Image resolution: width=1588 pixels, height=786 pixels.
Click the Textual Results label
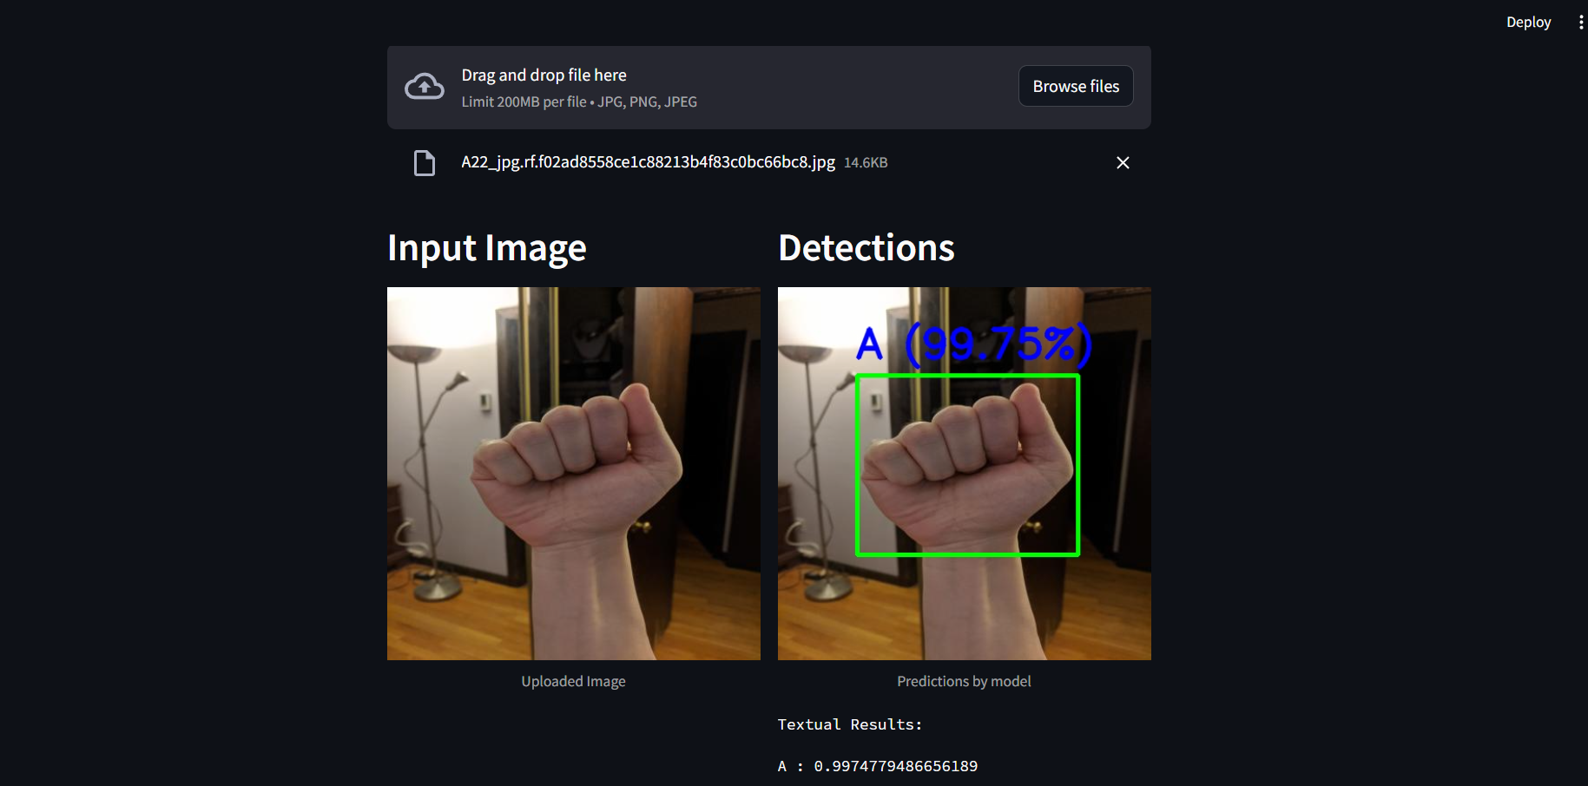tap(849, 724)
